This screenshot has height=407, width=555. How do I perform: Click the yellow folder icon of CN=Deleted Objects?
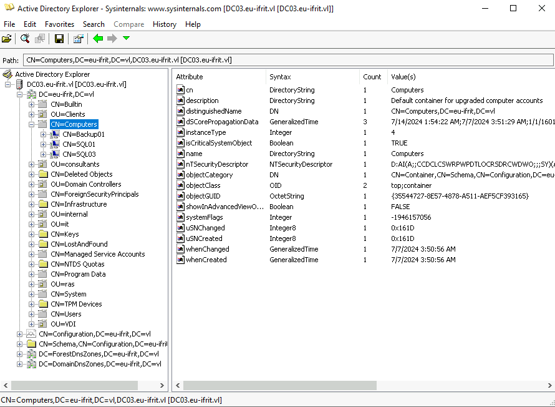[43, 174]
